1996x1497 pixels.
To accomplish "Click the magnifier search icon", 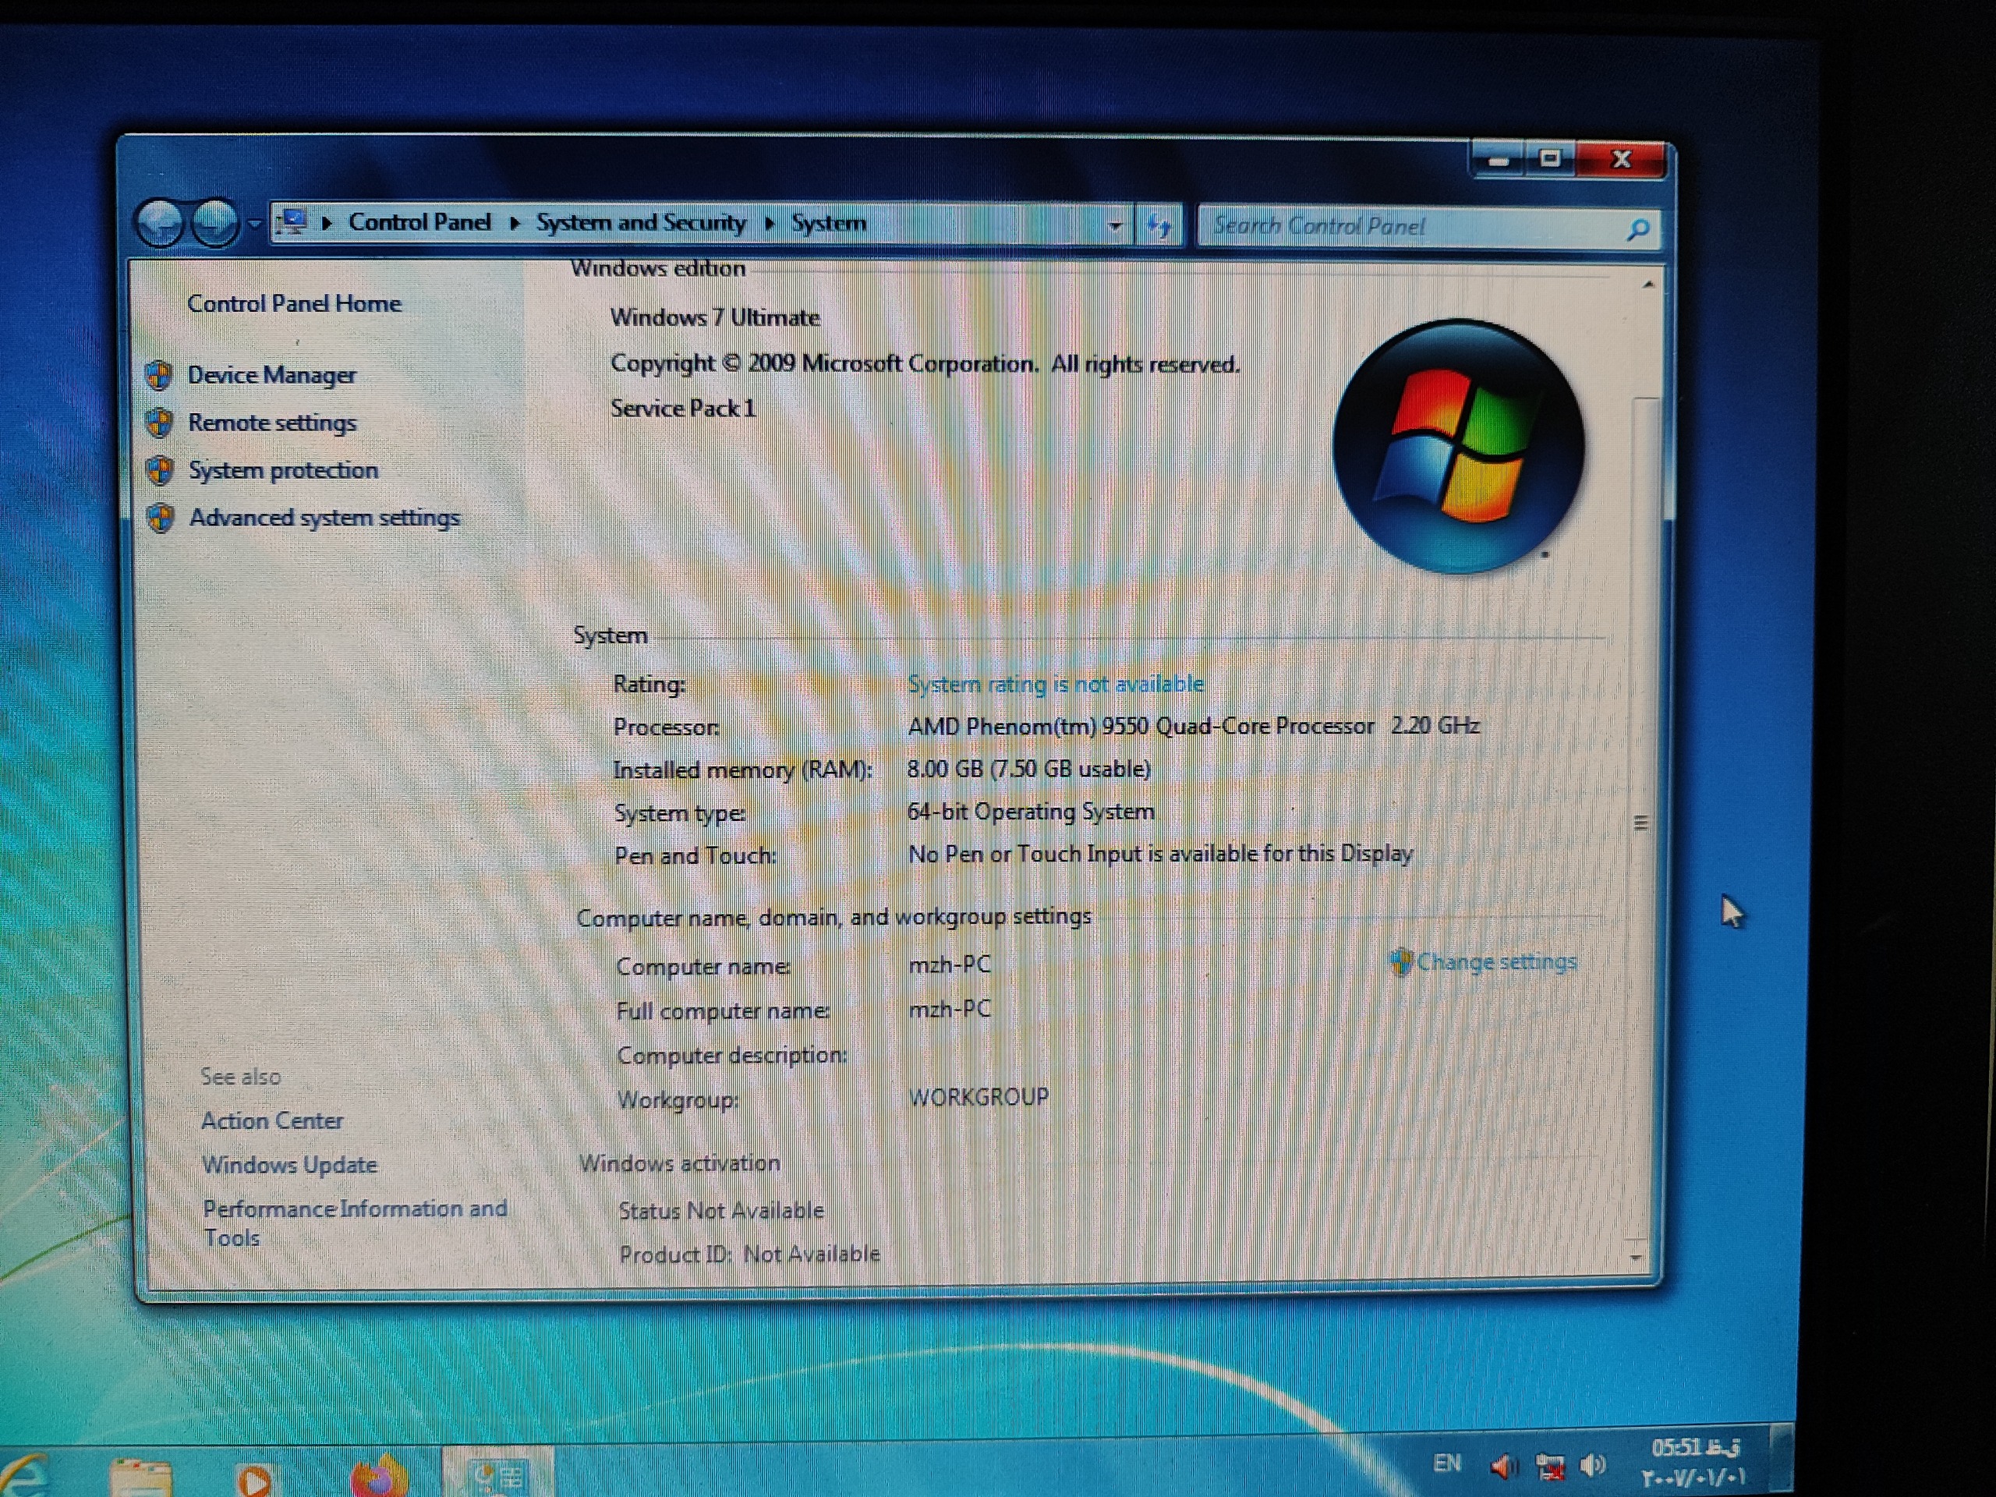I will tap(1638, 229).
